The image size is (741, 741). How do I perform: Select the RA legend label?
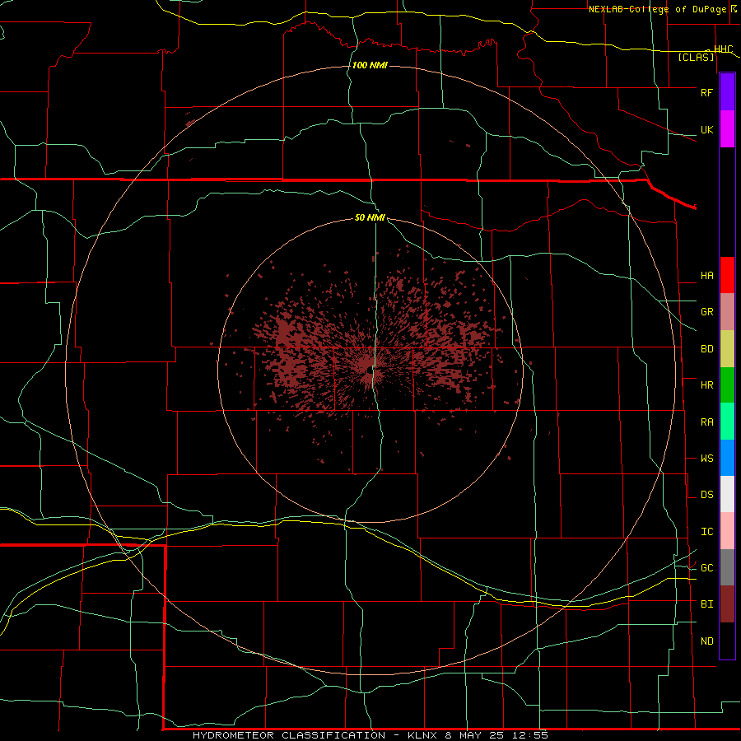coord(706,422)
